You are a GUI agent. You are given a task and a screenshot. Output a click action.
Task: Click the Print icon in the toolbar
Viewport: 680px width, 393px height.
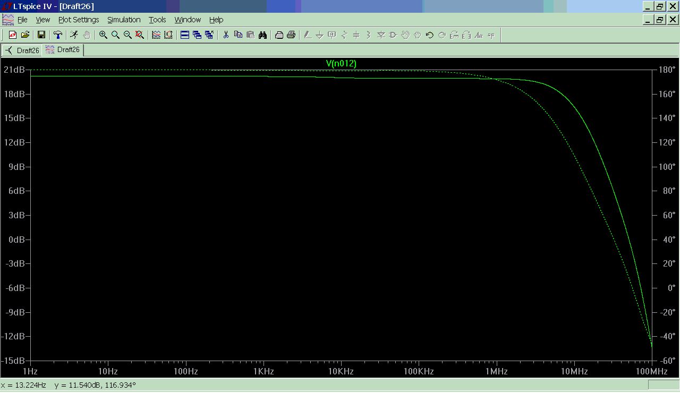pyautogui.click(x=291, y=35)
